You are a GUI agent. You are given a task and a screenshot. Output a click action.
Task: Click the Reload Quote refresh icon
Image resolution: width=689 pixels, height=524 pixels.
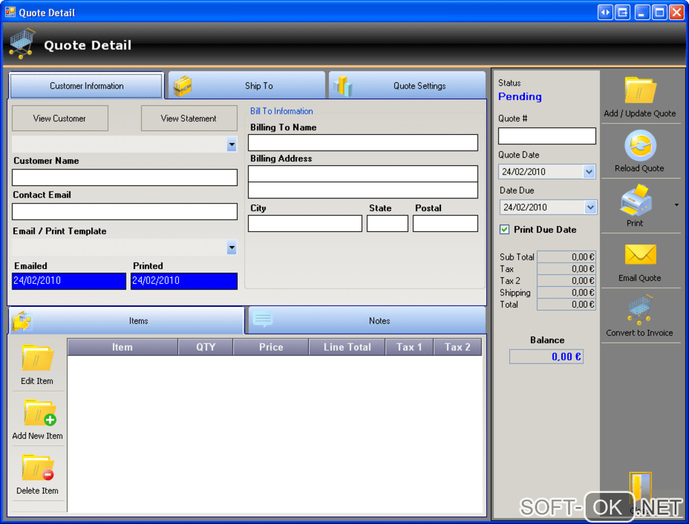point(640,146)
